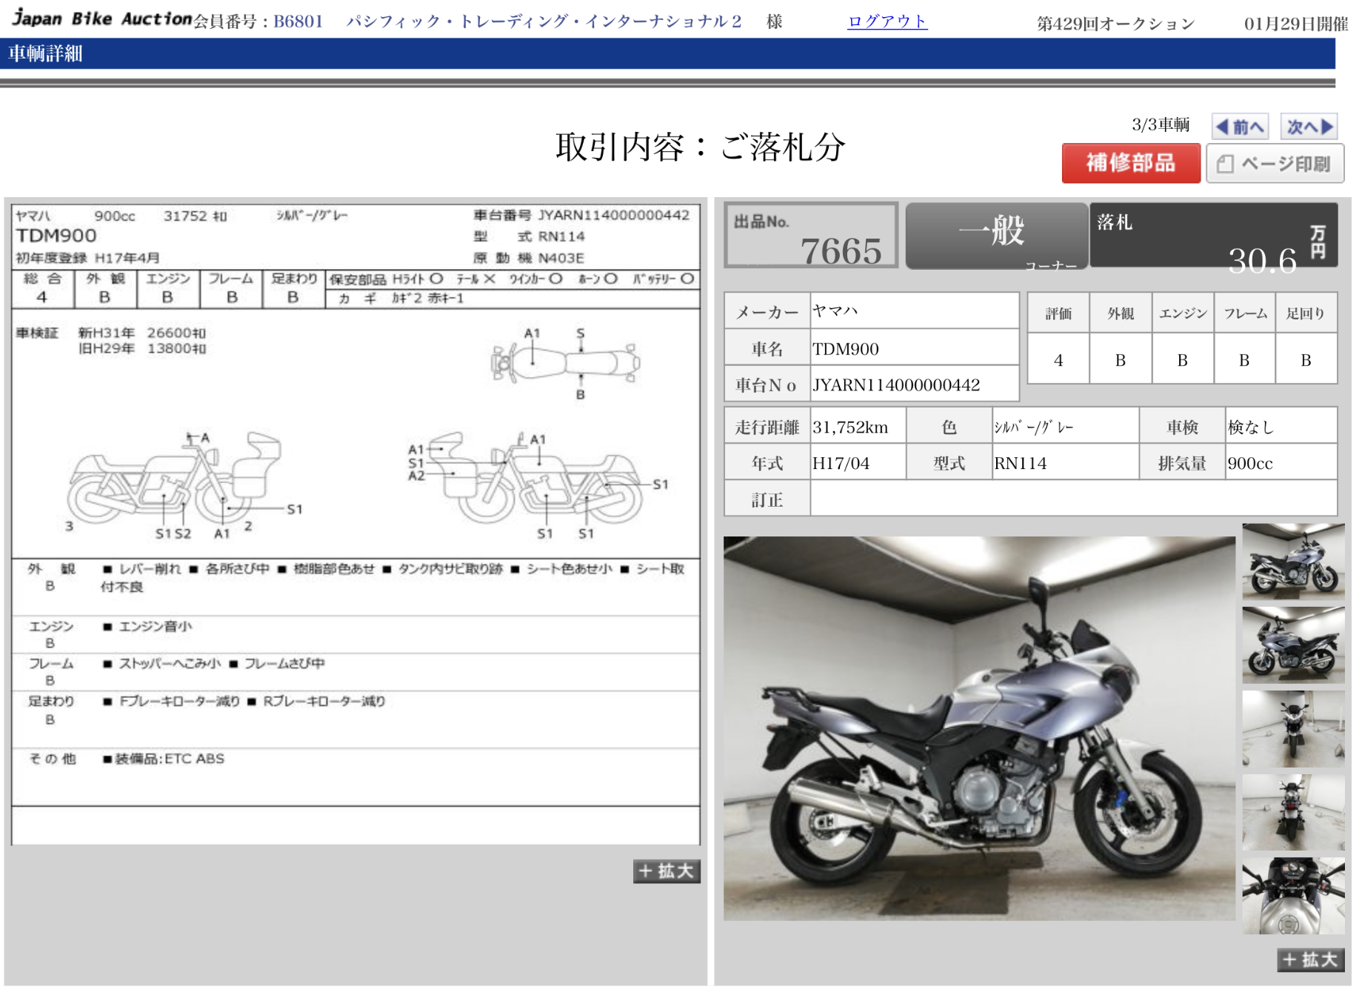Image resolution: width=1362 pixels, height=998 pixels.
Task: Click Japan Bike Auction logo
Action: coord(102,19)
